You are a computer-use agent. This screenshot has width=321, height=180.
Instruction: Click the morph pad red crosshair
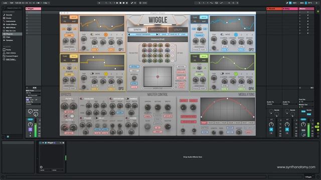coord(157,76)
